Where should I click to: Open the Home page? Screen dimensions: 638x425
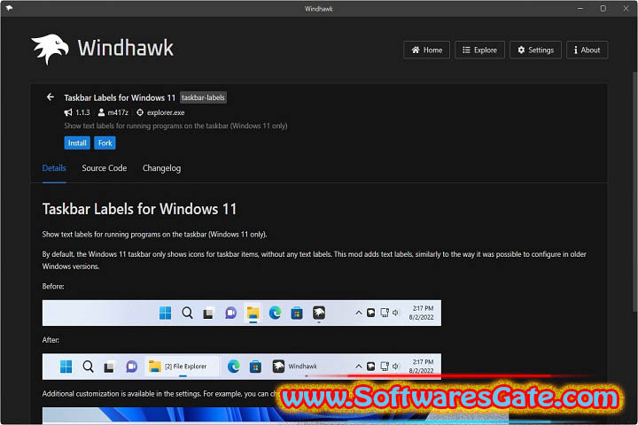point(426,50)
